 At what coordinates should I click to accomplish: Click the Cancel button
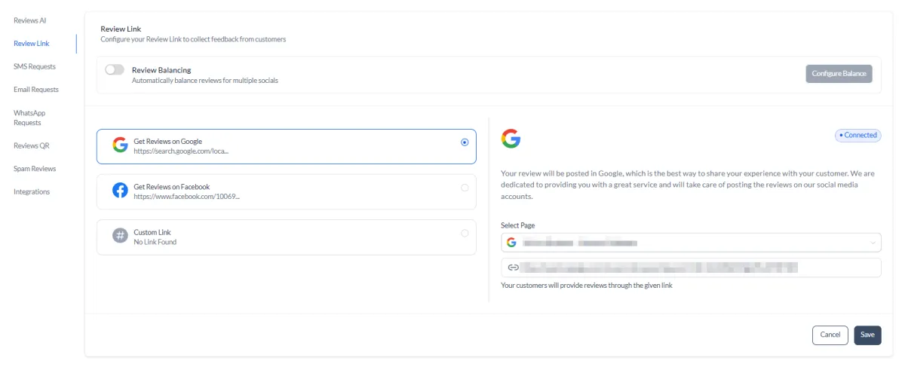(x=830, y=335)
